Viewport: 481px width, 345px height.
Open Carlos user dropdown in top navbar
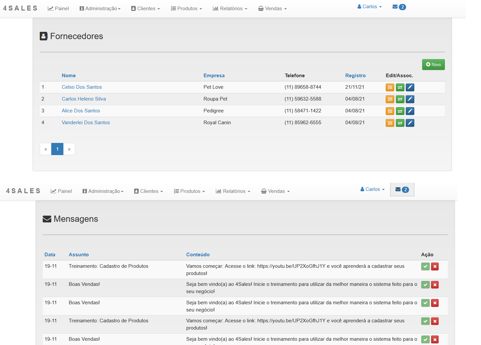click(370, 7)
